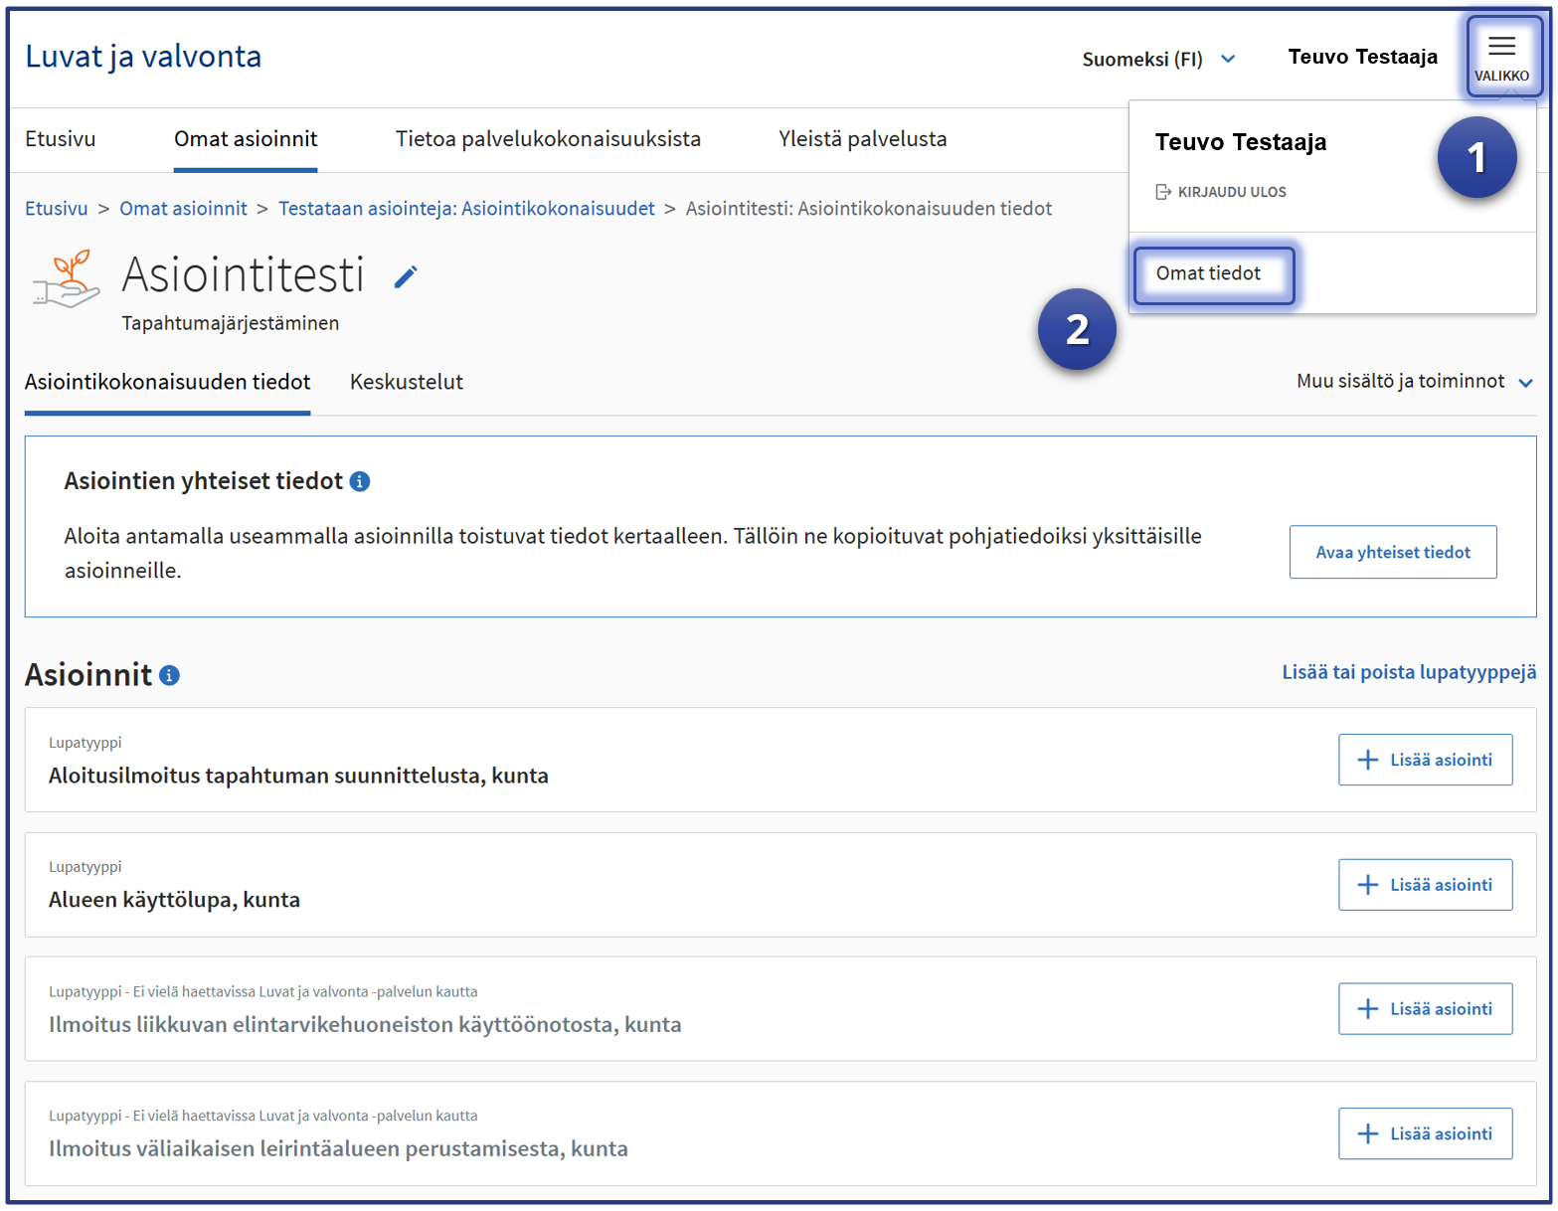Image resolution: width=1558 pixels, height=1211 pixels.
Task: Click Lisää tai poista lupatyyppejä link
Action: tap(1408, 673)
